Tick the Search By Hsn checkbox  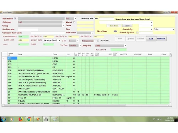[x=137, y=33]
